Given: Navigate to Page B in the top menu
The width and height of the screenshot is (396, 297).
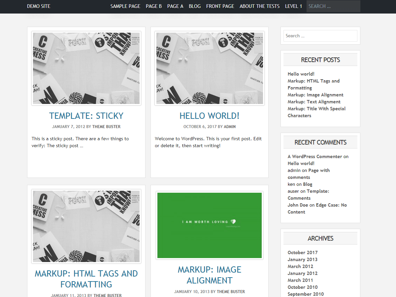Looking at the screenshot, I should click(153, 6).
